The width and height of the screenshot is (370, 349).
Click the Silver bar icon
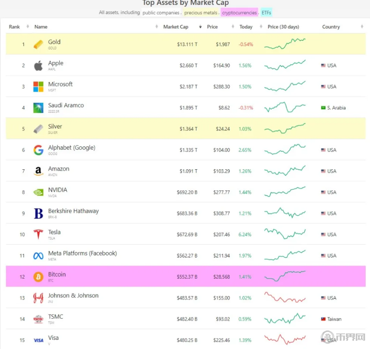click(x=38, y=129)
